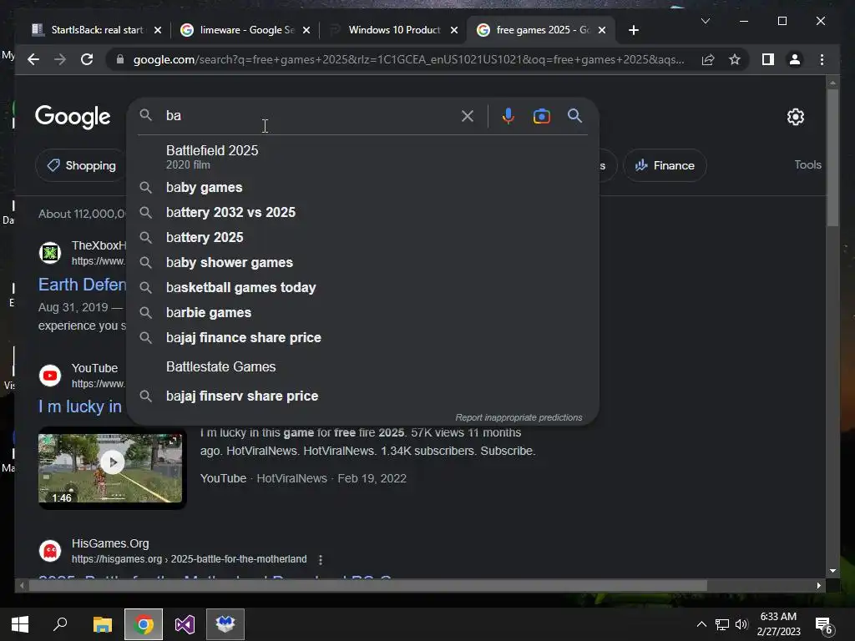This screenshot has height=641, width=855.
Task: Click the YouTube result favicon
Action: 50,376
